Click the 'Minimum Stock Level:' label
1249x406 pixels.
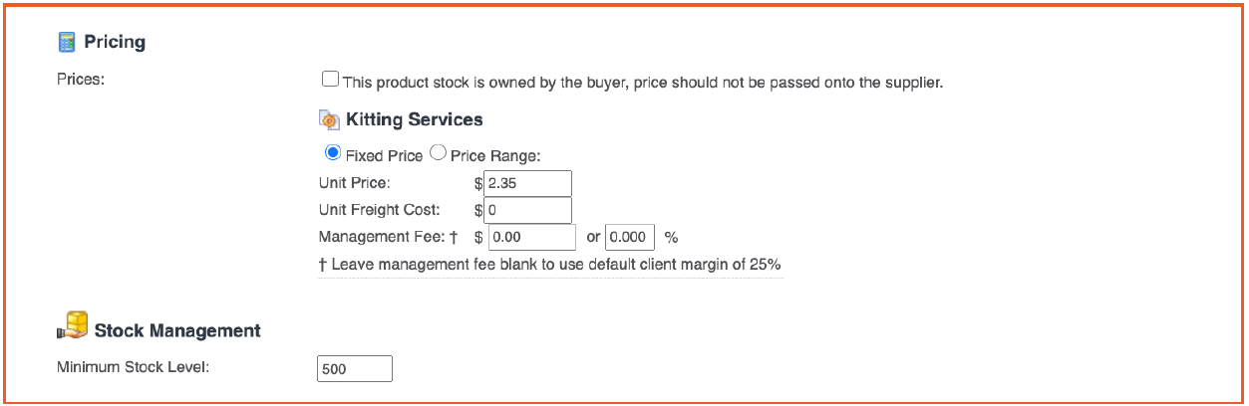click(140, 367)
